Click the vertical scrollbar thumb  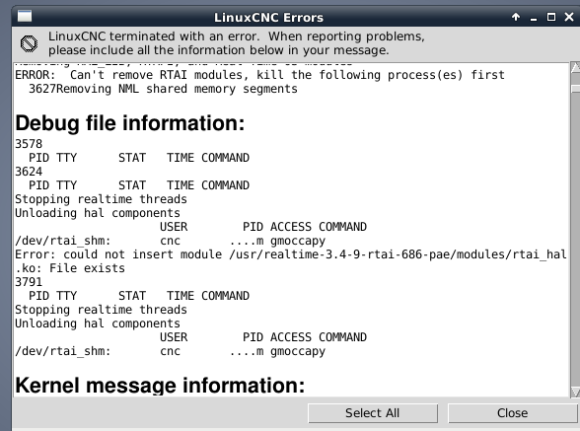575,89
